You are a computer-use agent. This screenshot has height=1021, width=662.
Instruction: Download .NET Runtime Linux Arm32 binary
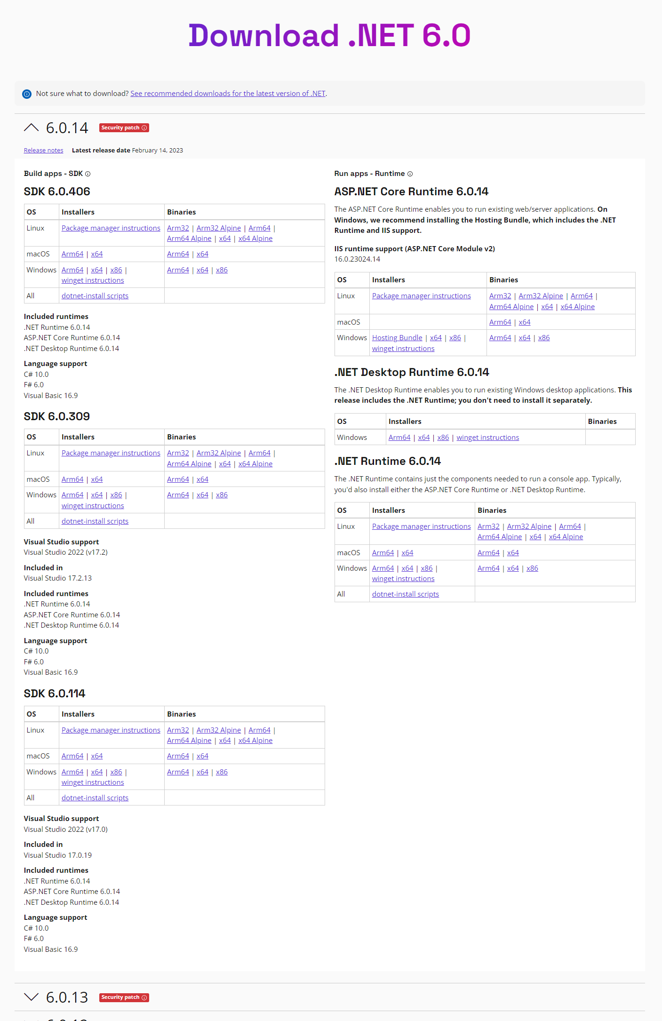coord(488,526)
